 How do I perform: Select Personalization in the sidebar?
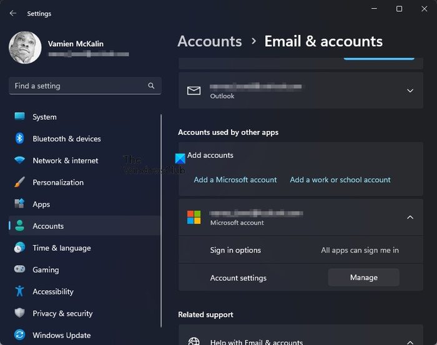tap(84, 182)
